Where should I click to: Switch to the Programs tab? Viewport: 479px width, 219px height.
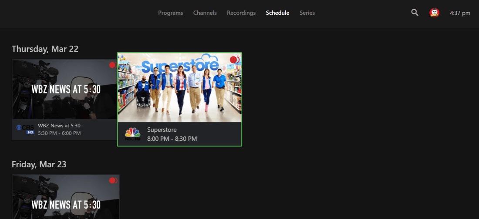click(170, 13)
